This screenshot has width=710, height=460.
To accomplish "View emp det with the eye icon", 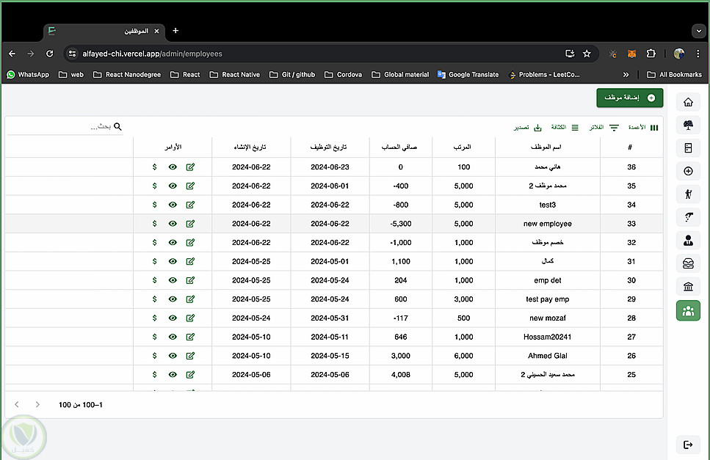I will click(x=173, y=280).
